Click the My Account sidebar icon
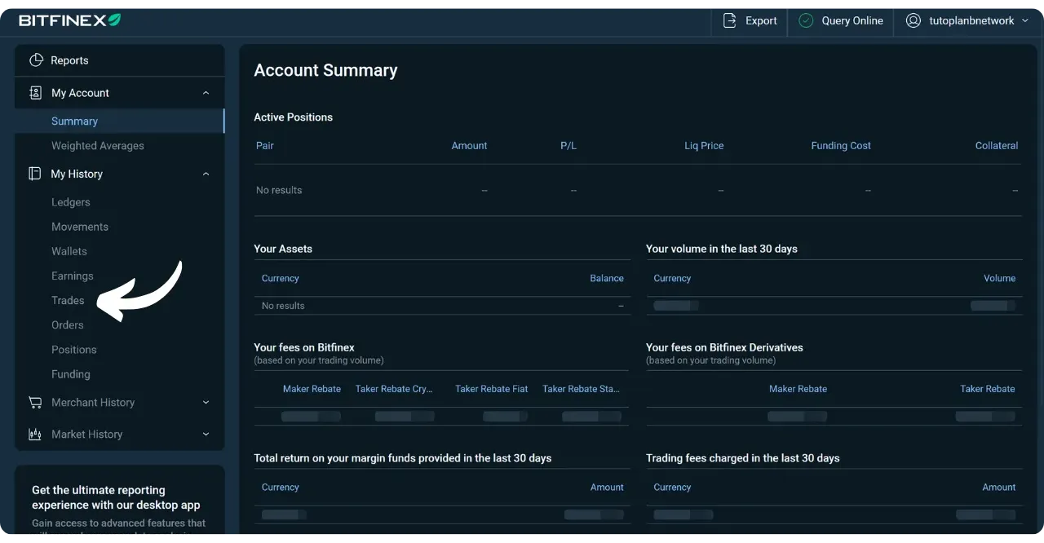This screenshot has width=1044, height=543. 35,93
